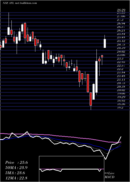This screenshot has width=130, height=182.
Task: Click the 20.75 price axis label
Action: point(121,83)
